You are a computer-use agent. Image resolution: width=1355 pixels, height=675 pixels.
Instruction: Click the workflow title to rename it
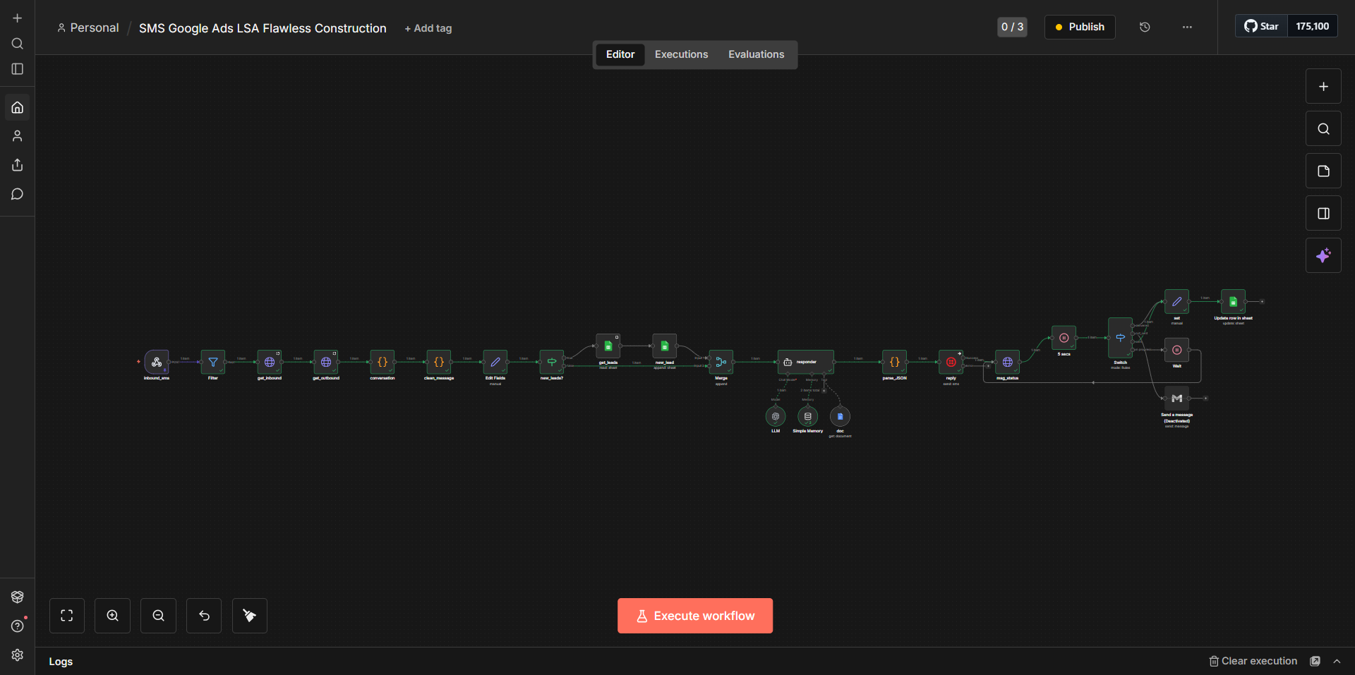tap(262, 28)
